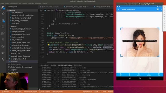Click the UTF-8 encoding in status bar
166x93 pixels.
96,92
